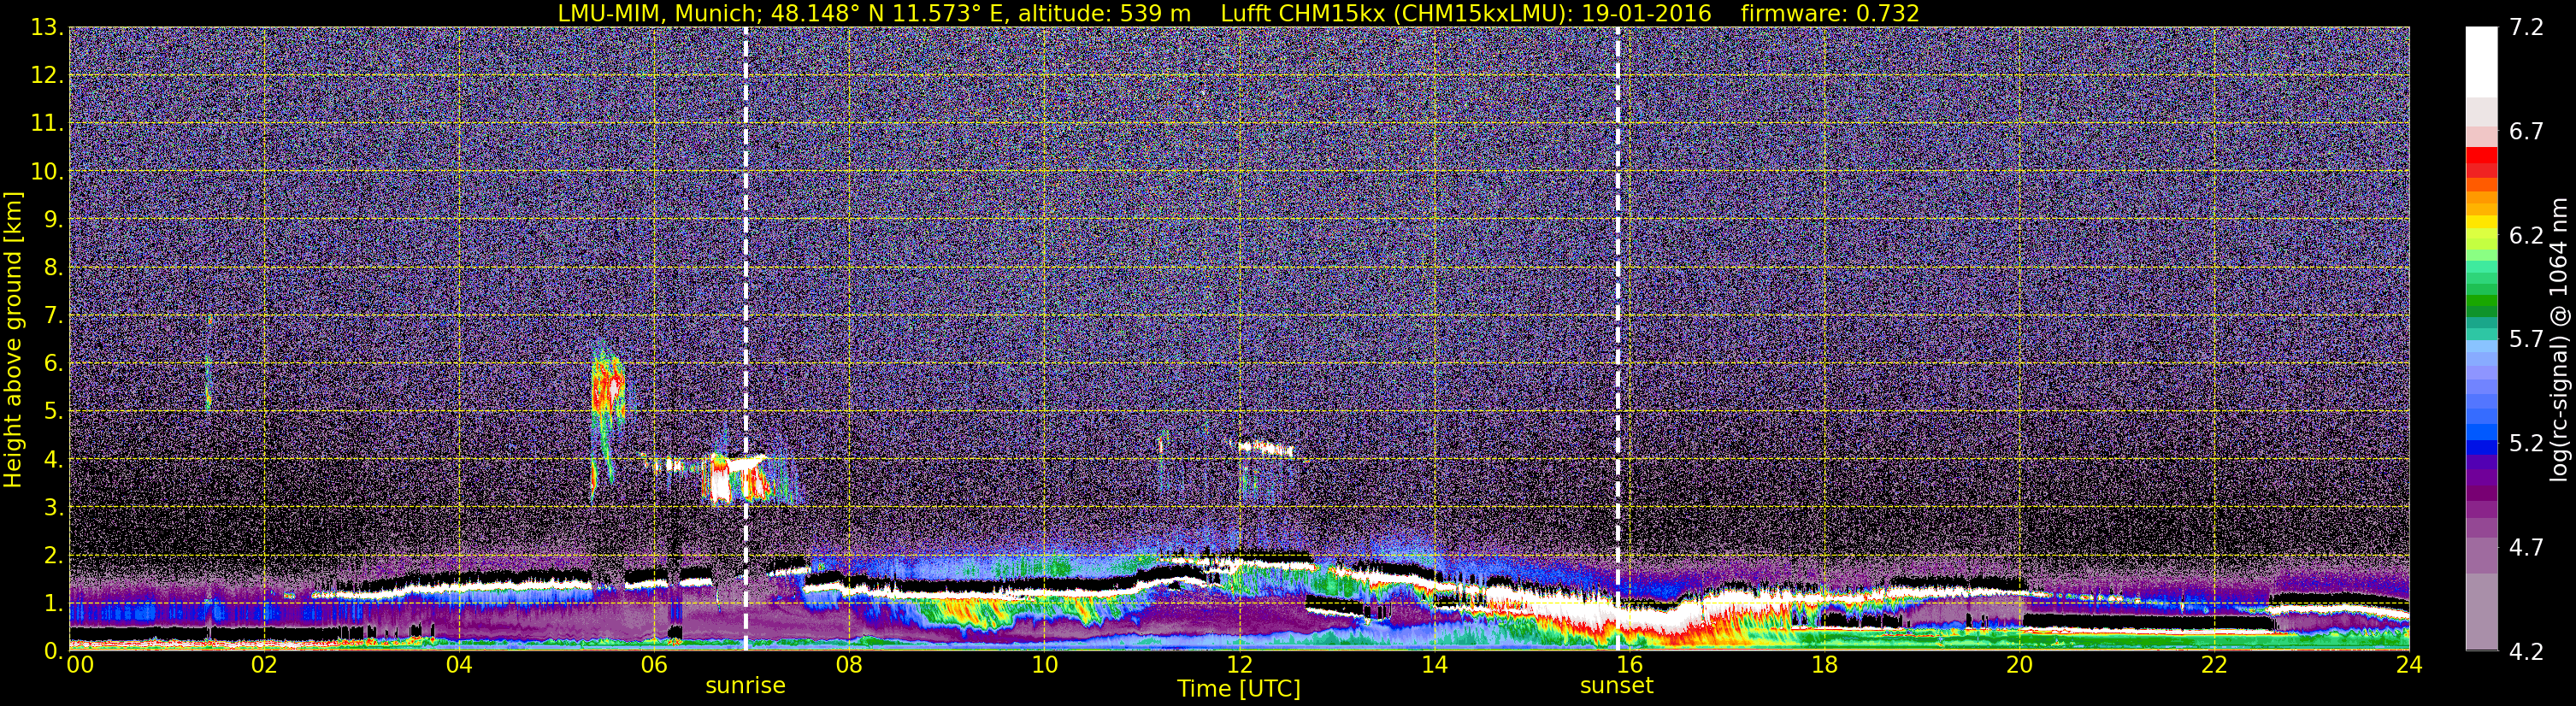Click the 'firmware: 0.732' text in title

coord(1830,13)
